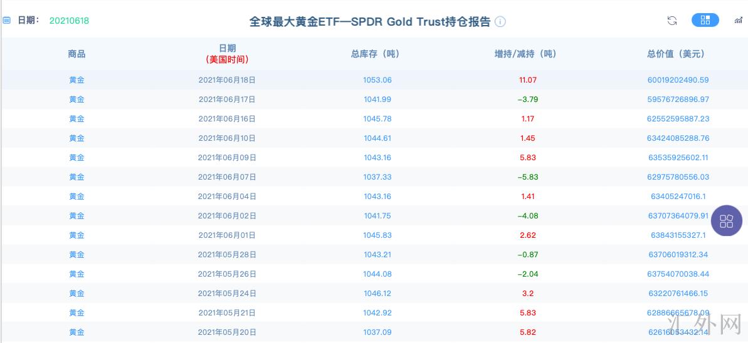Select the 2021年06月07日 date cell

(227, 177)
